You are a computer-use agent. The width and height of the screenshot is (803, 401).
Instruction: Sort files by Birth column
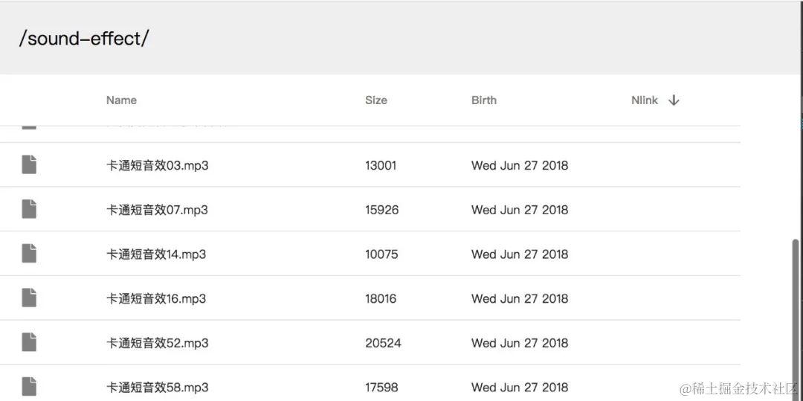(x=483, y=100)
